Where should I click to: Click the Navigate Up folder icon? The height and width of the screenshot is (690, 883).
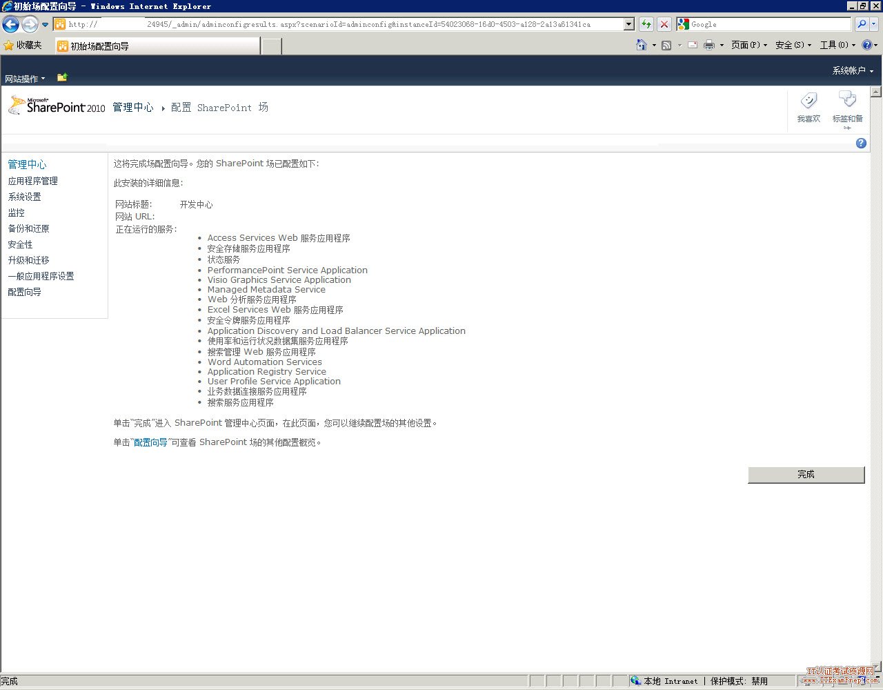click(62, 77)
